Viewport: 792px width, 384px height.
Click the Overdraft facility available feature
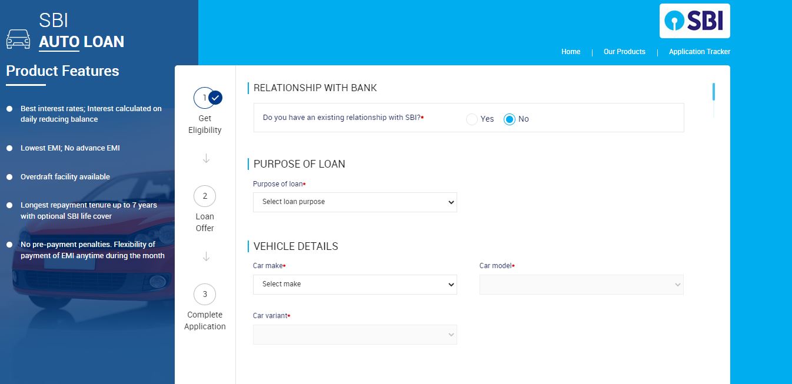[65, 177]
